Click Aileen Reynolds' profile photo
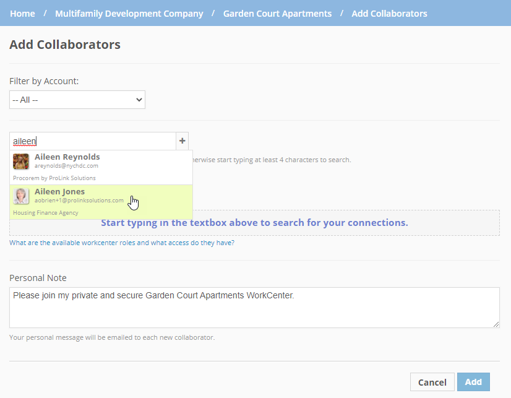Viewport: 511px width, 398px height. coord(21,162)
